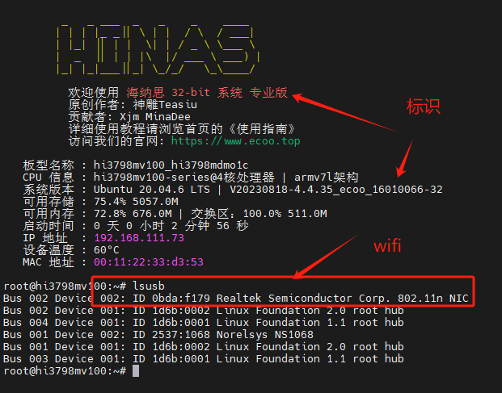Screen dimensions: 502x393
Task: Click the red 标识 annotation label
Action: (x=424, y=107)
